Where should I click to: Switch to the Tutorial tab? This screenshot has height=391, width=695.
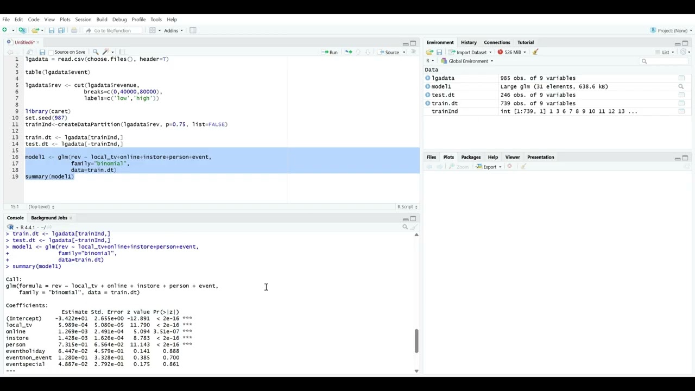point(526,42)
